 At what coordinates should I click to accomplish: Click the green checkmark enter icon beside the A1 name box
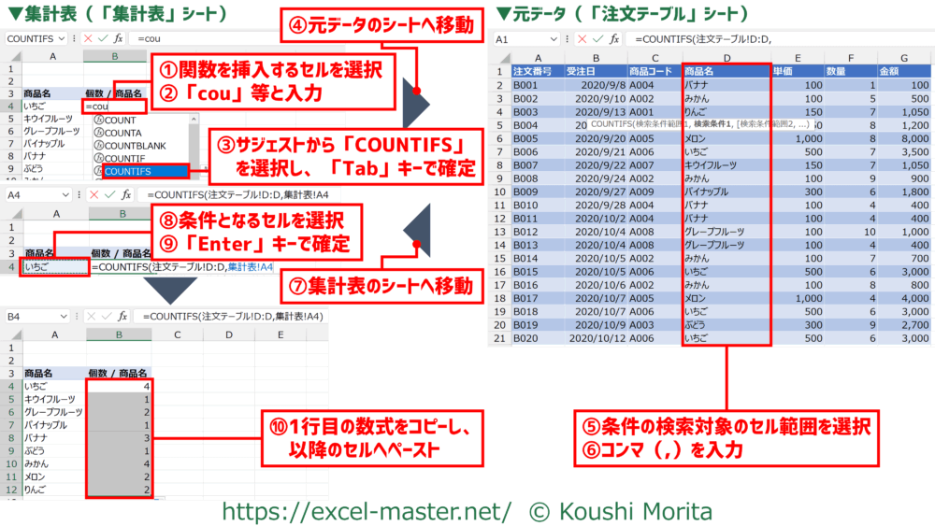pyautogui.click(x=597, y=40)
